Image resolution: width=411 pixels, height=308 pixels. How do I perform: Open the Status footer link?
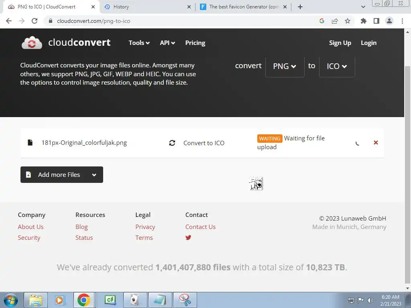pyautogui.click(x=84, y=237)
